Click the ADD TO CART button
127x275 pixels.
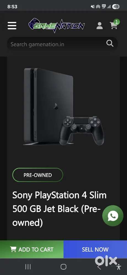[x=32, y=249]
